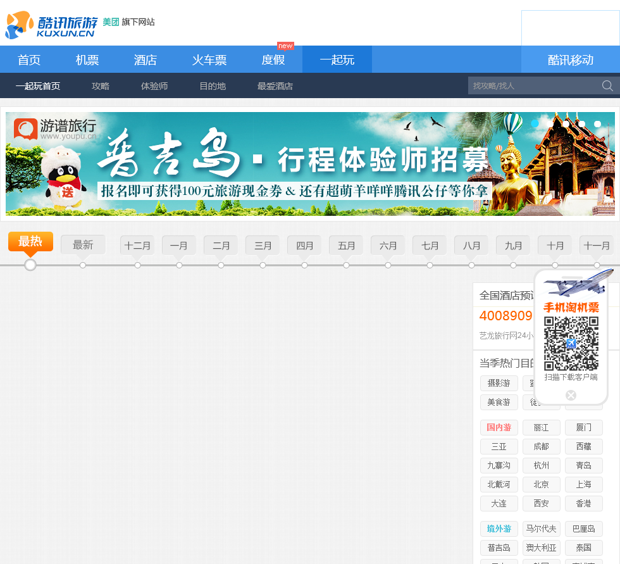Click the 普吉岛 destination tag
Image resolution: width=620 pixels, height=564 pixels.
[x=499, y=548]
